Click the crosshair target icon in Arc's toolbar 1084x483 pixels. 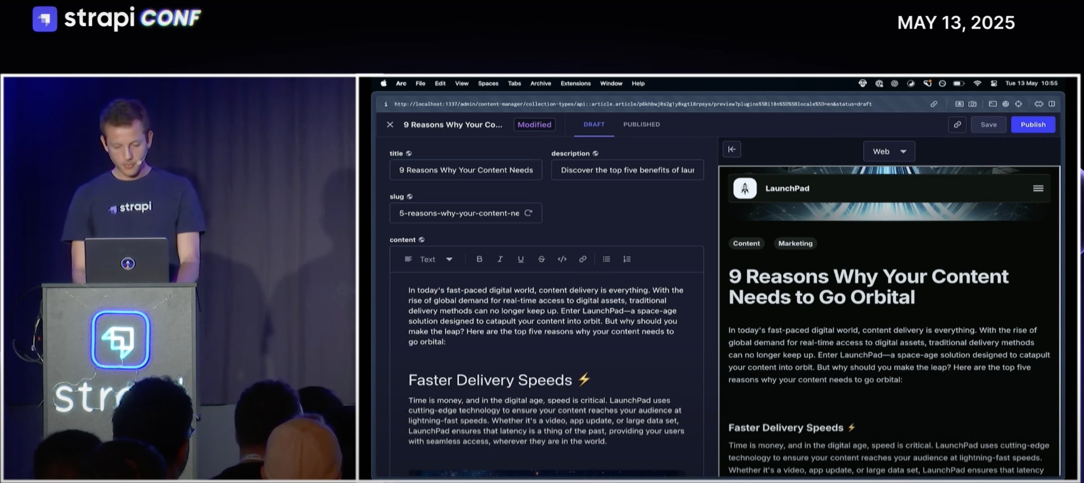(x=1019, y=104)
